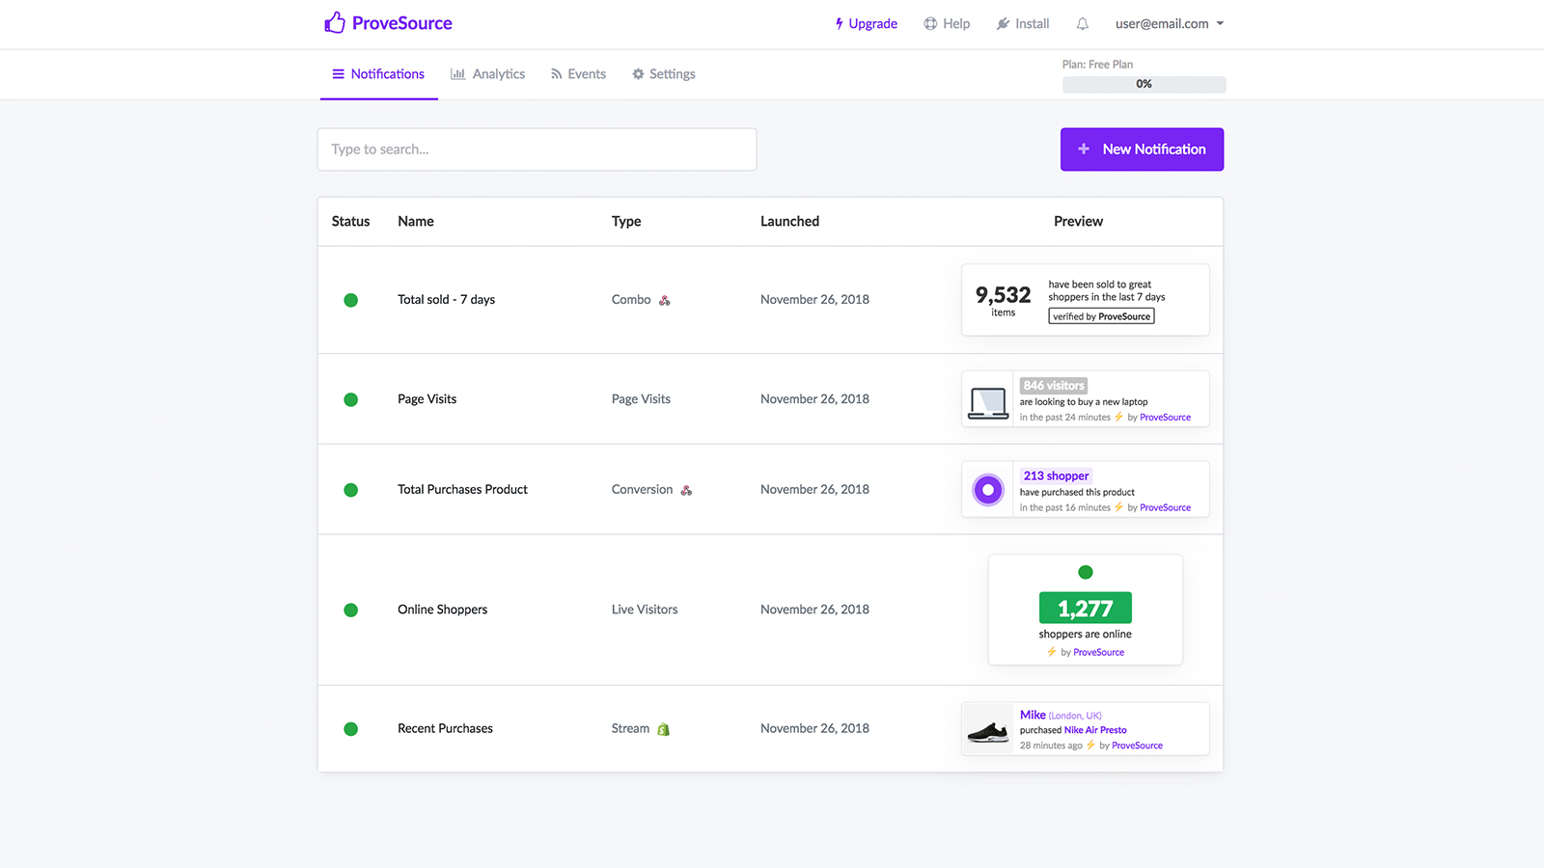Open the Recent Purchases notification
The height and width of the screenshot is (868, 1544).
coord(445,729)
